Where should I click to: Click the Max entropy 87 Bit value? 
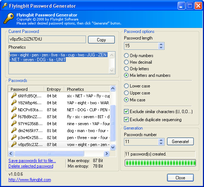click(98, 161)
